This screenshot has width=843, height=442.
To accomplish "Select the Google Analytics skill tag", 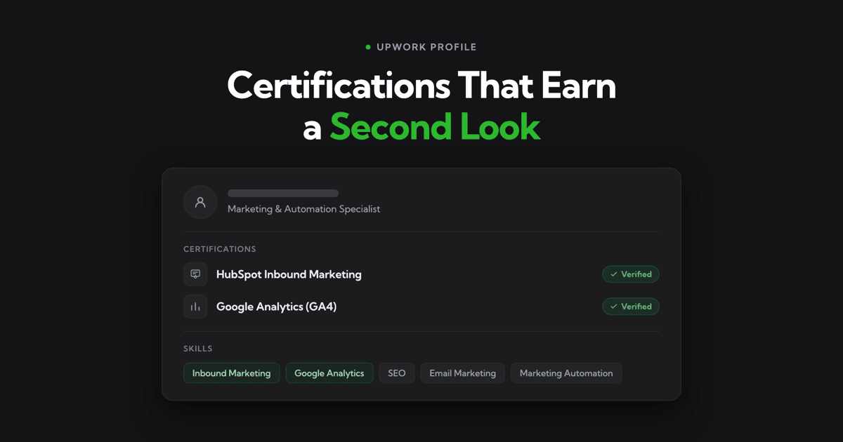I will coord(329,373).
